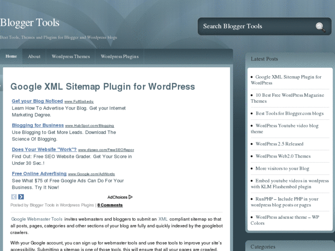335x251 pixels.
Task: Click the Wordpress Plugins category in post byline
Action: pos(76,205)
